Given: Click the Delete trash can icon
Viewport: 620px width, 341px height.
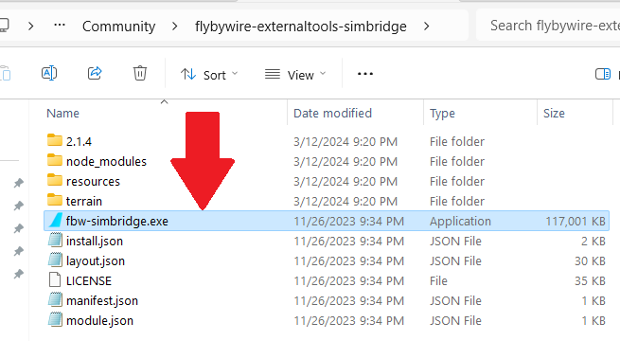Looking at the screenshot, I should point(139,73).
